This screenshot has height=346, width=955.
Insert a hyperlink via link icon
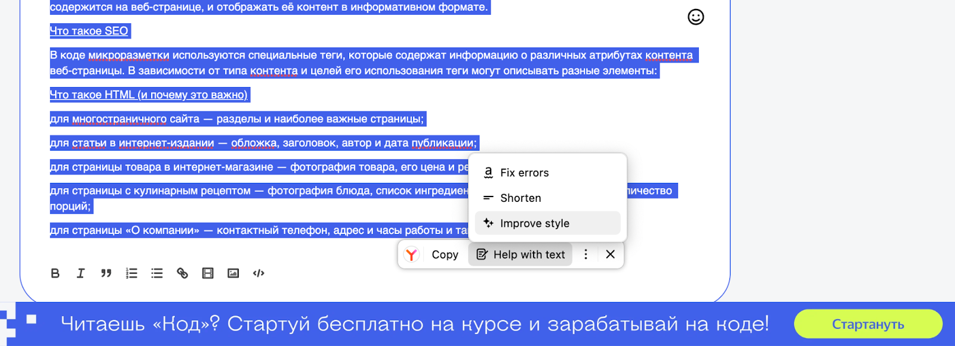(x=183, y=273)
